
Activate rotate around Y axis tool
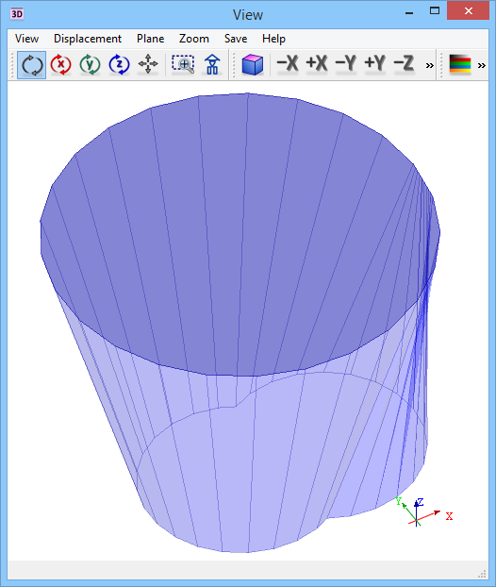(x=91, y=65)
